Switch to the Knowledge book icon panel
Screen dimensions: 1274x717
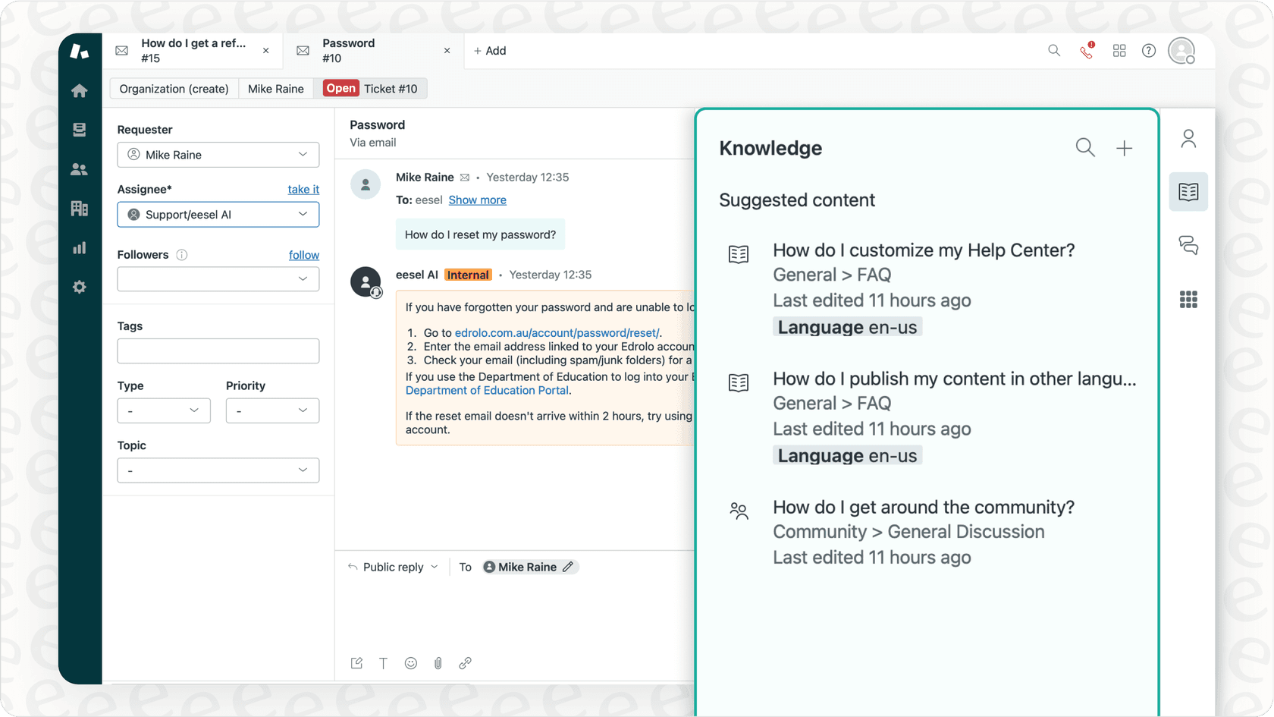pyautogui.click(x=1188, y=192)
